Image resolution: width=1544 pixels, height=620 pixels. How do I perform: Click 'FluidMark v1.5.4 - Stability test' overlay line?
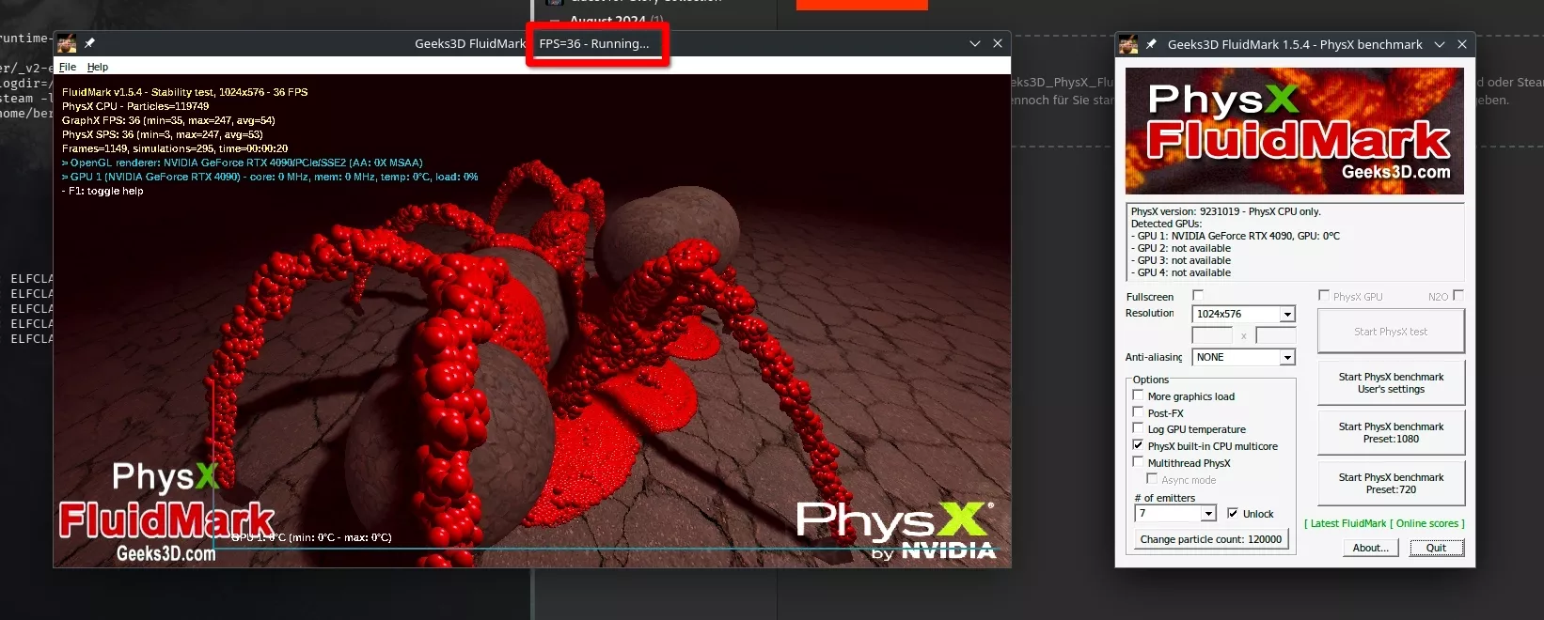click(x=185, y=92)
